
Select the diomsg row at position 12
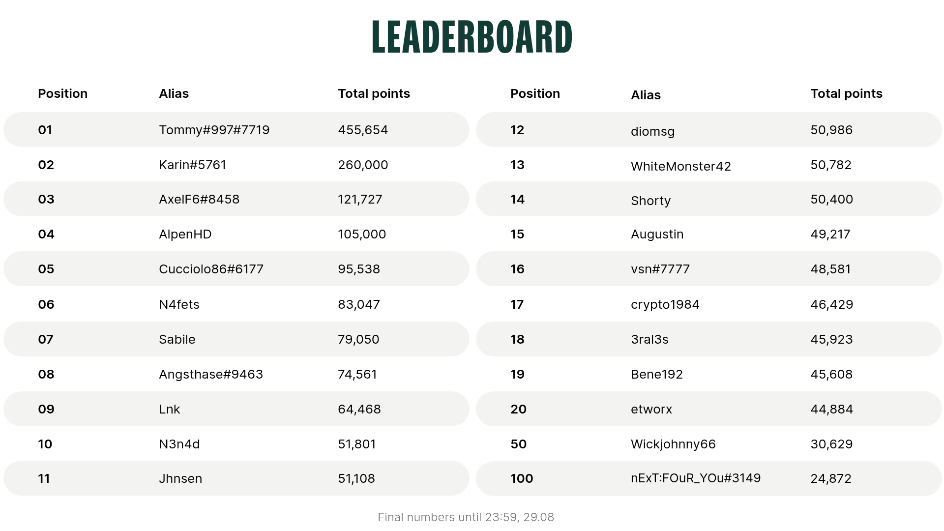[709, 130]
